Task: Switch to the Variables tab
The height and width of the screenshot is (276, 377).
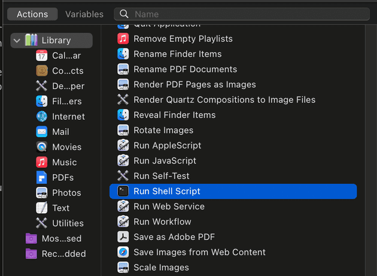Action: tap(84, 14)
